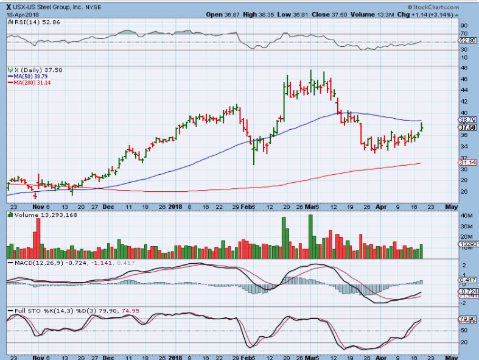
Task: Click the 40M volume axis label
Action: (466, 216)
